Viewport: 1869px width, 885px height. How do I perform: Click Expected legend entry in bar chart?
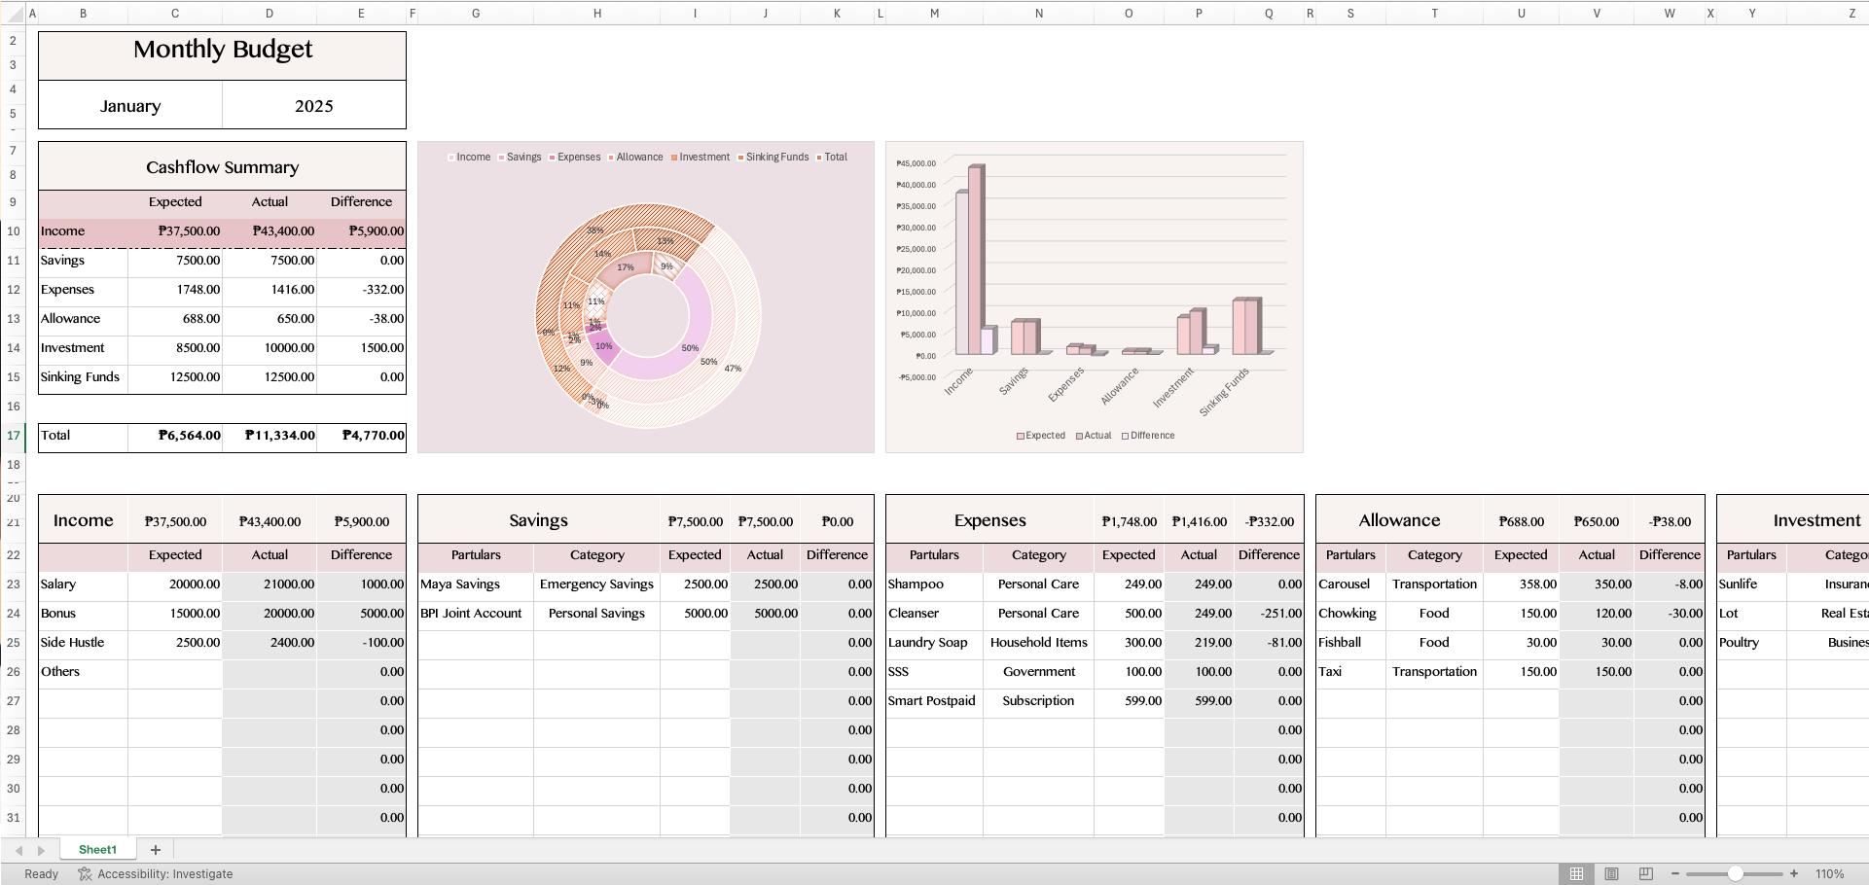pyautogui.click(x=1041, y=436)
